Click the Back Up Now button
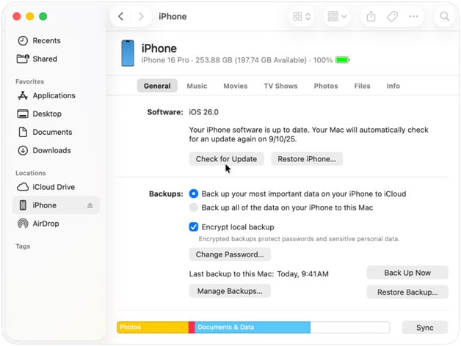Screen dimensions: 461x346 click(x=407, y=273)
